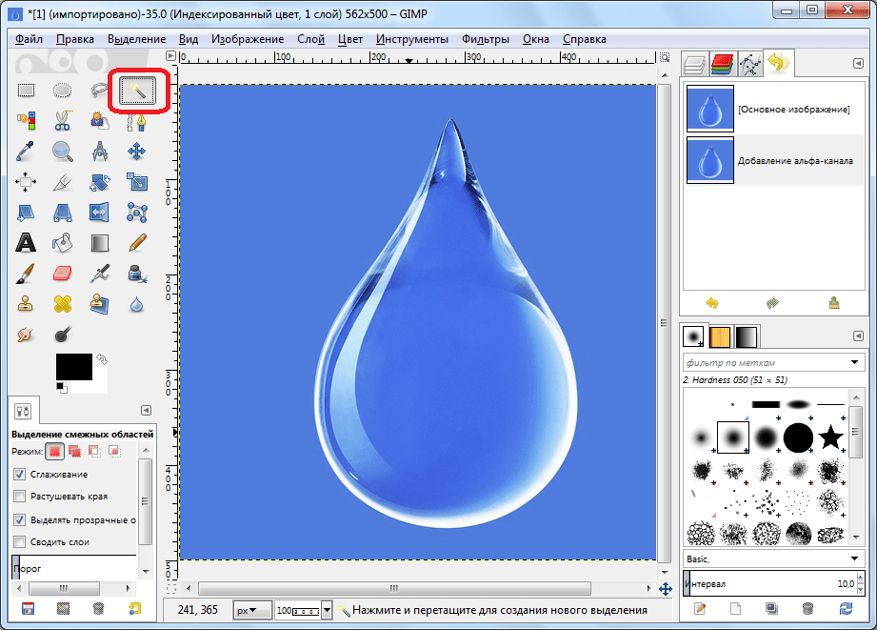
Task: Choose the Text tool
Action: 26,242
